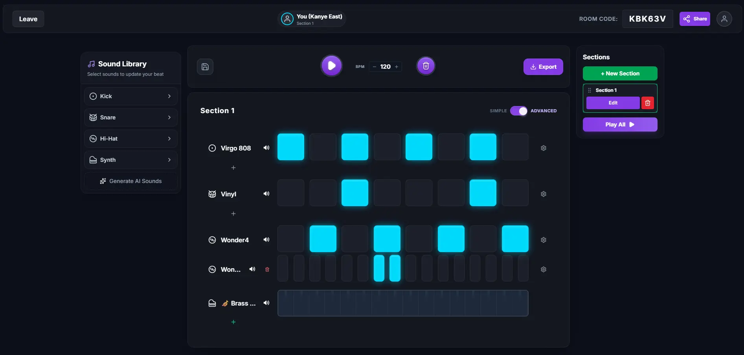Expand the Kick sound category

(131, 96)
